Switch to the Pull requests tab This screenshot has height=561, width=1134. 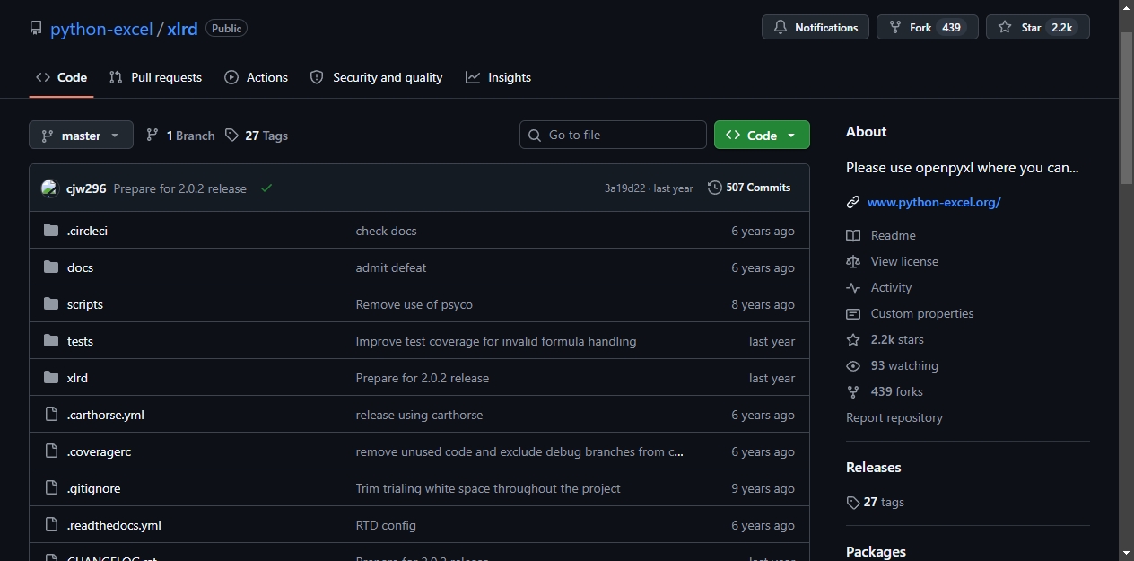click(x=155, y=77)
